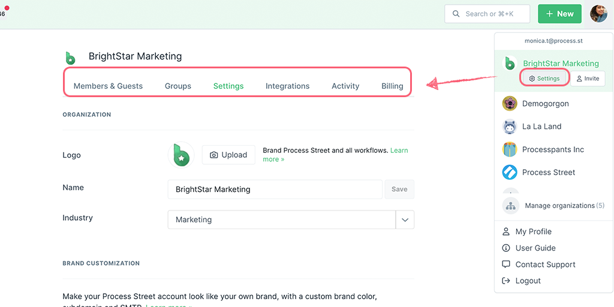The height and width of the screenshot is (307, 614).
Task: Open the Integrations tab
Action: (x=287, y=86)
